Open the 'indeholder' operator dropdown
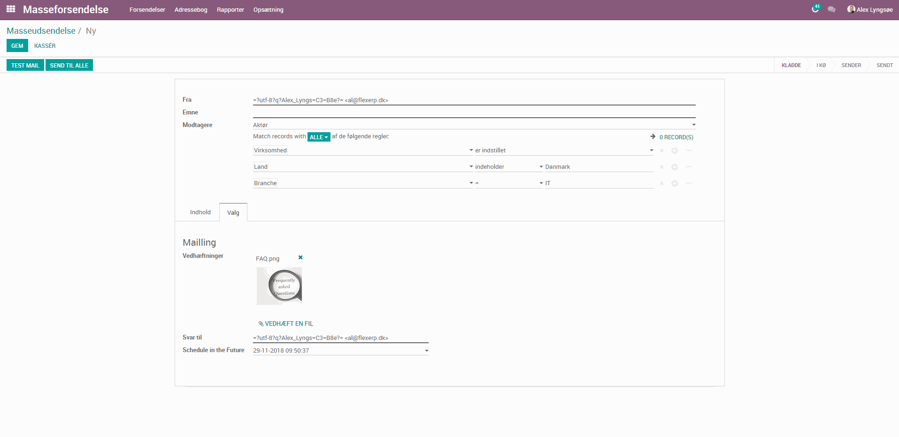The width and height of the screenshot is (899, 437). 509,167
